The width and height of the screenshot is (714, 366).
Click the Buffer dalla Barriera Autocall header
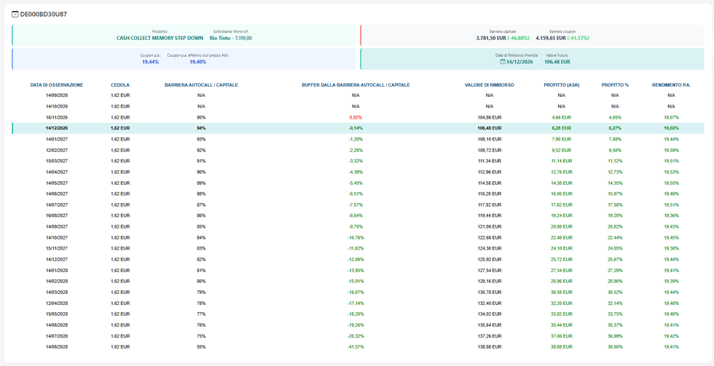356,85
